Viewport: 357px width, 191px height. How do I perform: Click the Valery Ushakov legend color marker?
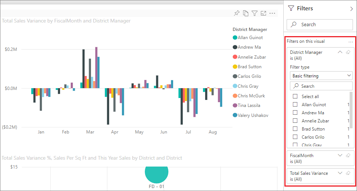[x=235, y=115]
